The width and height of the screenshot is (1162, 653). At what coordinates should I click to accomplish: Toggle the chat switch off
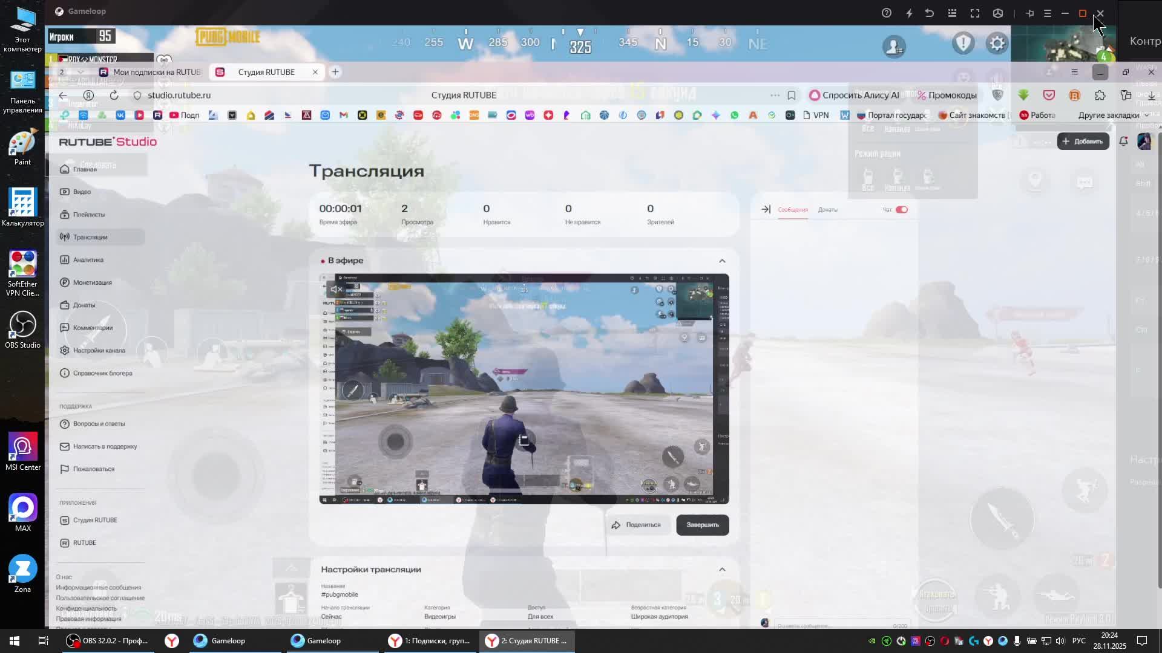click(x=901, y=209)
